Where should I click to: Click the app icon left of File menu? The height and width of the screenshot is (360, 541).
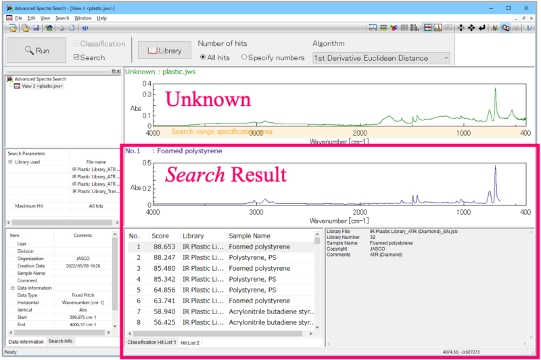click(9, 18)
